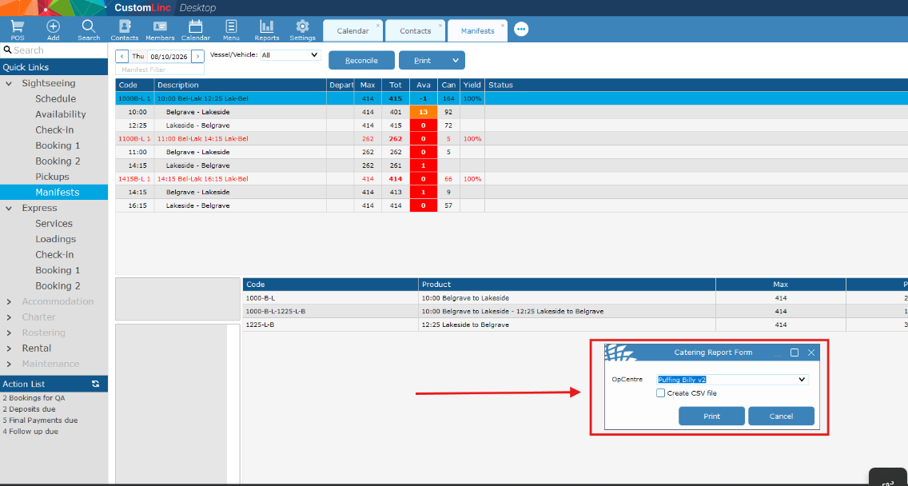Collapse the Sightseeing section
This screenshot has height=486, width=908.
click(x=10, y=83)
